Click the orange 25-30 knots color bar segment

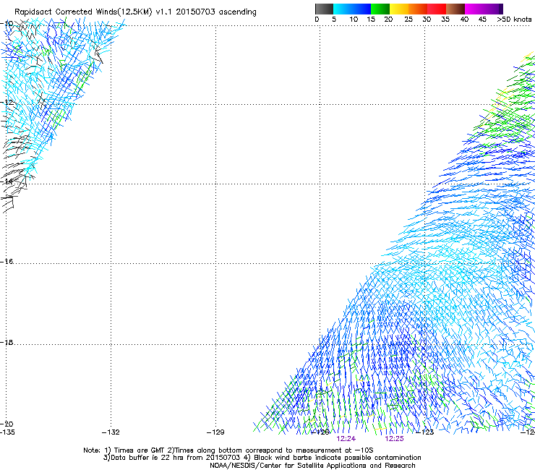pos(418,9)
